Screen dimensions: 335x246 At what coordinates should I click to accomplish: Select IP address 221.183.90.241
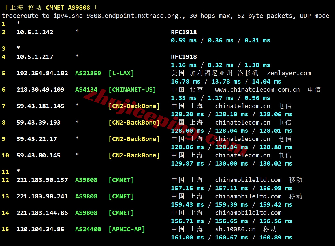42,196
